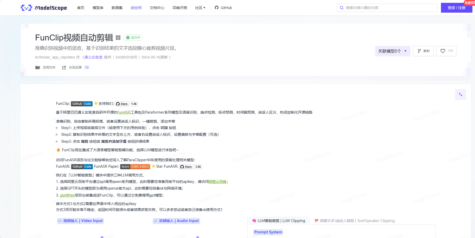
Task: Open 交流反馈 edit icon
Action: pos(64,67)
